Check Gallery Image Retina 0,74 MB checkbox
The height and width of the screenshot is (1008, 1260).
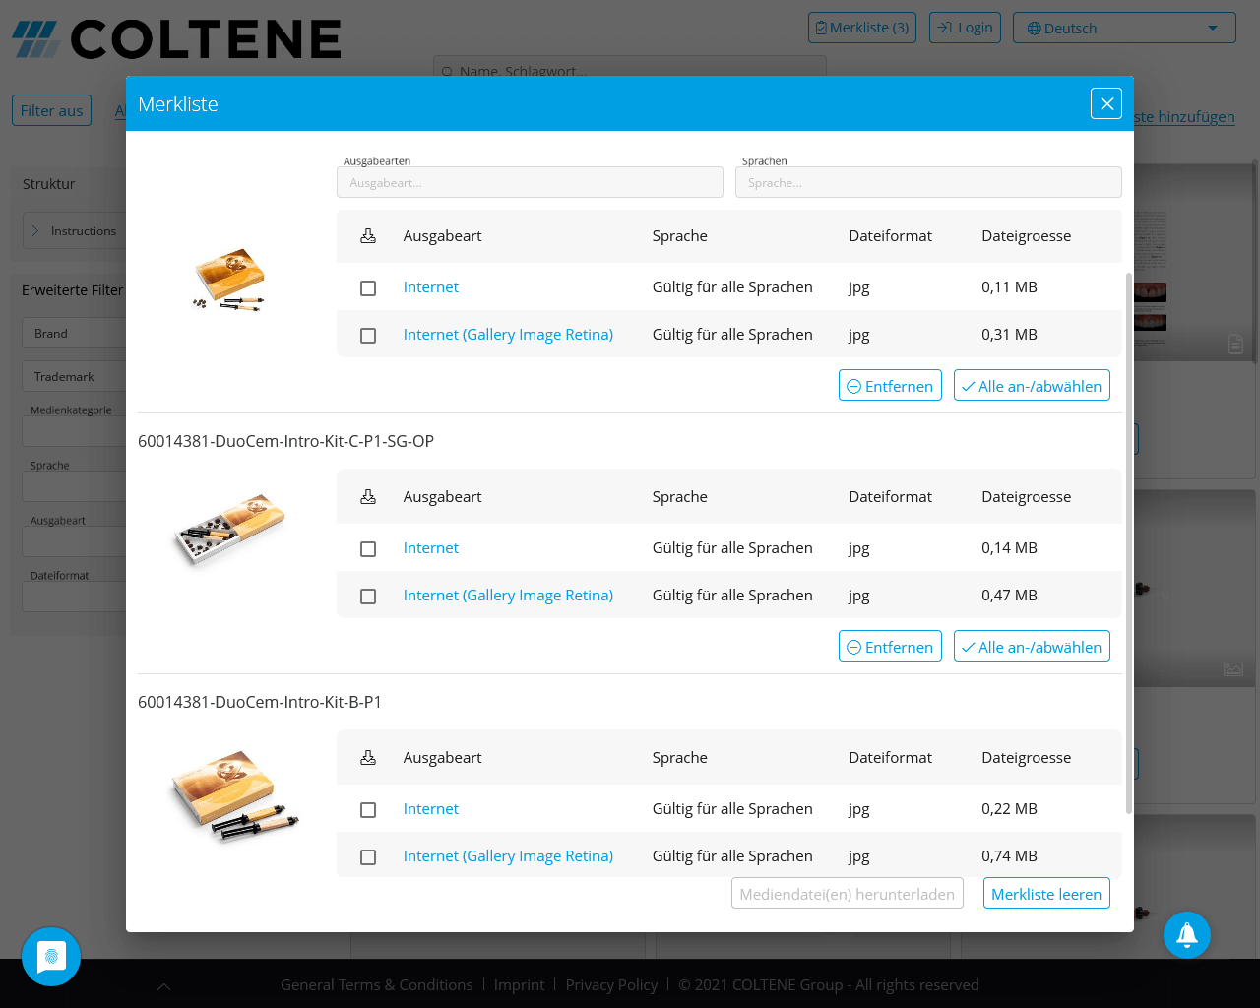click(368, 857)
